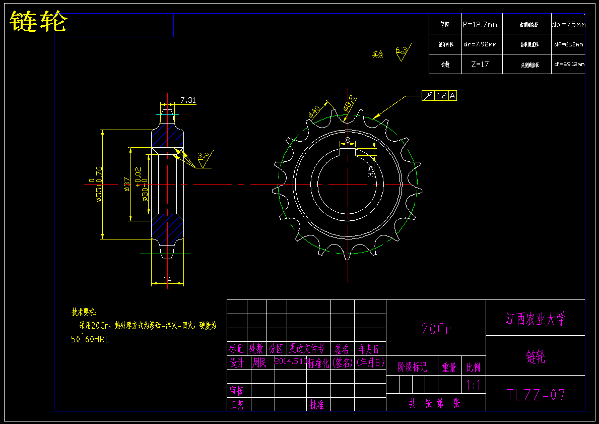Viewport: 599px width, 424px height.
Task: Pick the dr=7.92mm roller diameter value
Action: 480,44
